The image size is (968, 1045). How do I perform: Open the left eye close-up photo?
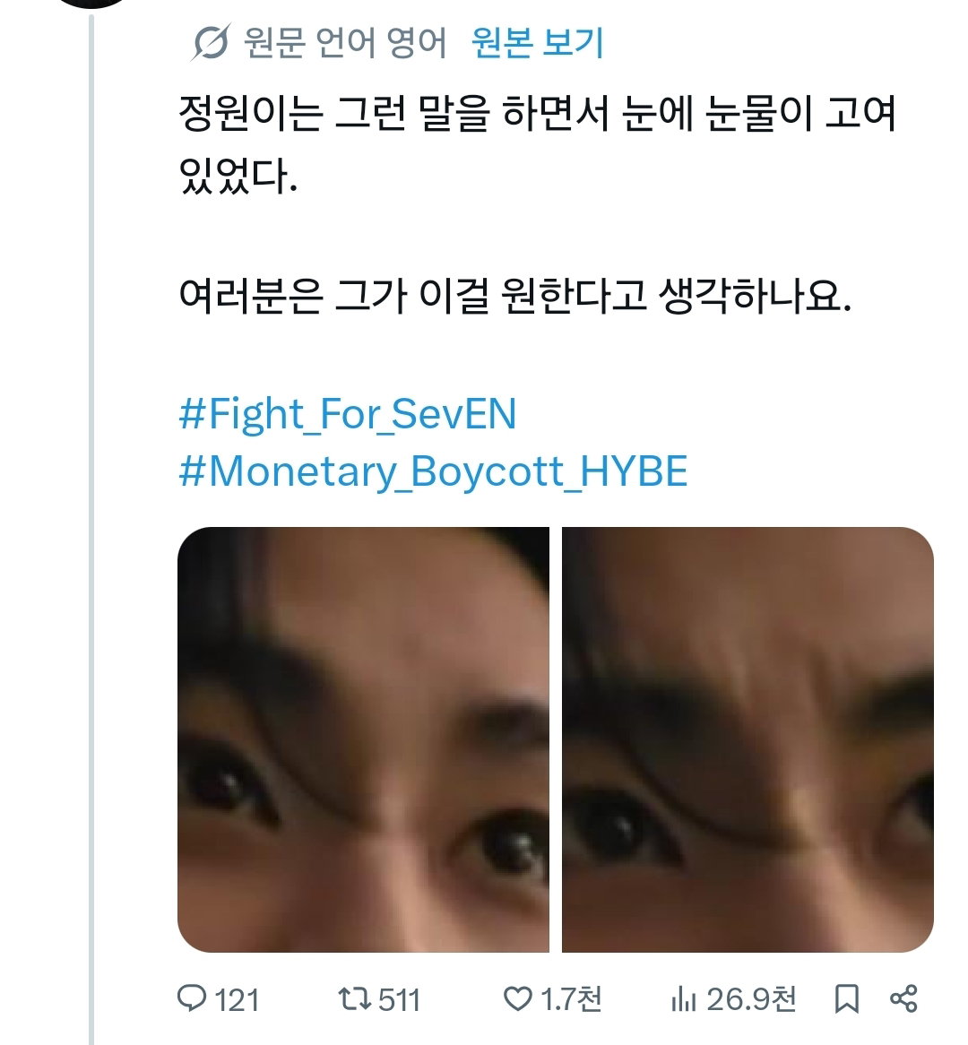tap(363, 739)
